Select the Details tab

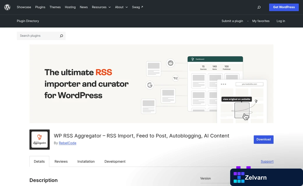tap(39, 161)
